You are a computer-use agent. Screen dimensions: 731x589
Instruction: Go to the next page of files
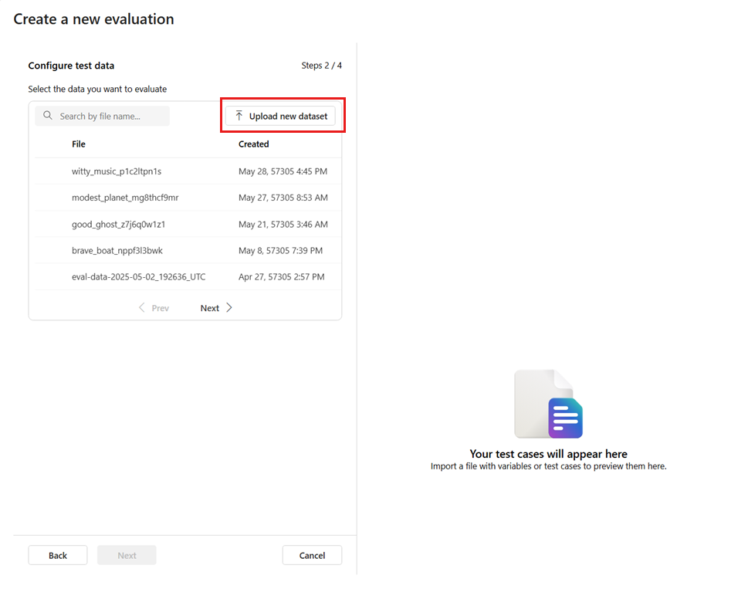[216, 308]
